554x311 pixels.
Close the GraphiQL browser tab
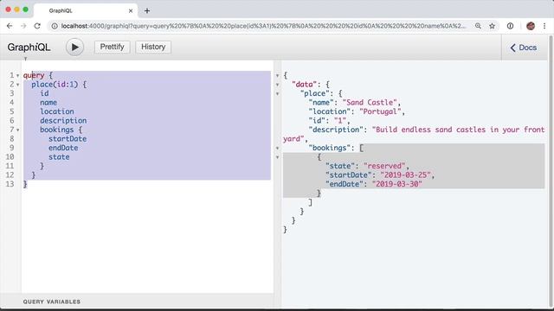[131, 11]
